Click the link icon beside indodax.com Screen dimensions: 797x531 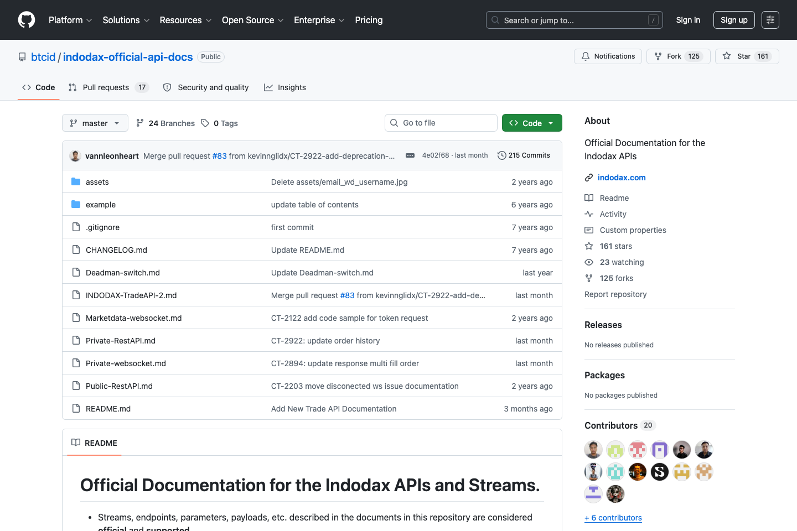[x=588, y=178]
